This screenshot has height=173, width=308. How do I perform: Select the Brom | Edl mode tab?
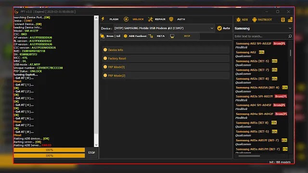point(110,36)
